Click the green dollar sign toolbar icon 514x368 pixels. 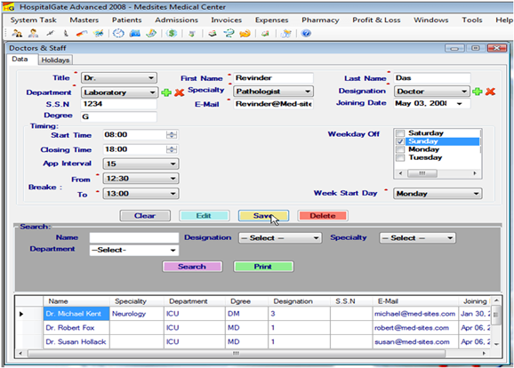172,34
